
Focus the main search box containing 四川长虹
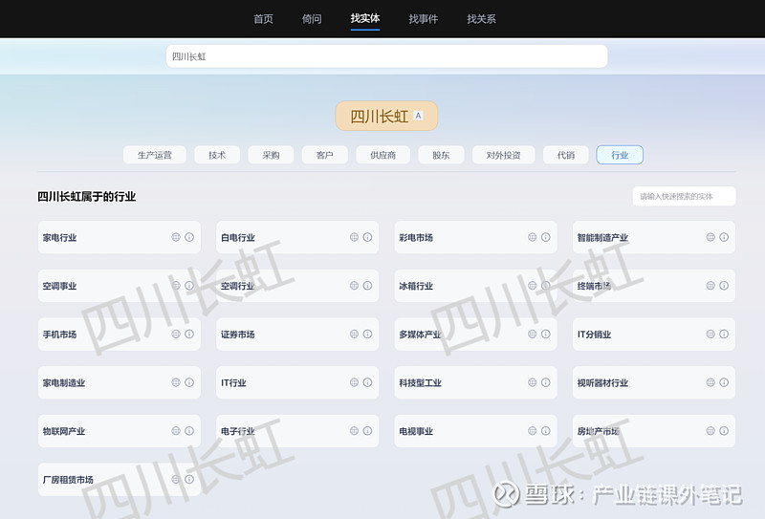click(x=387, y=56)
